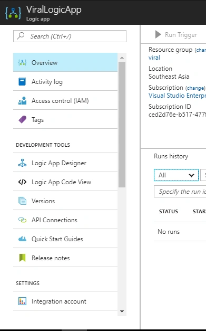Click the ViralLogicApp title text
Screen dimensions: 206x331
pos(54,10)
